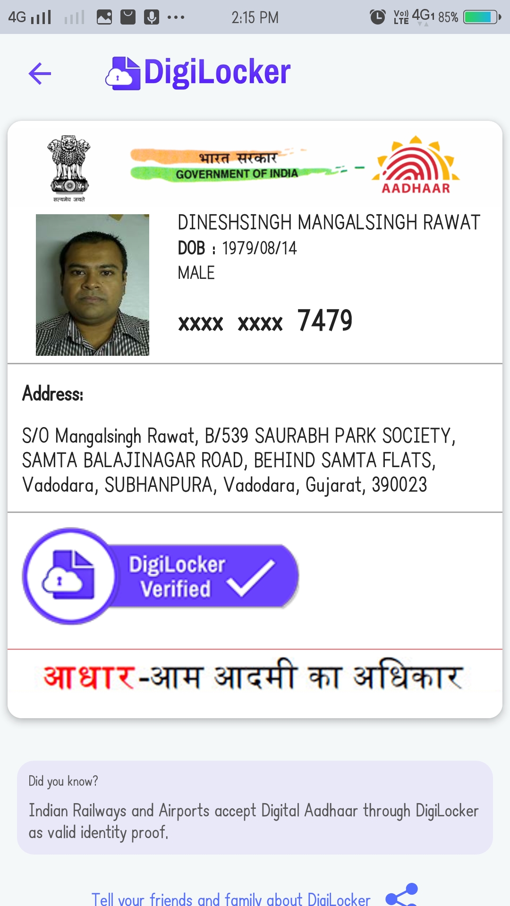Screen dimensions: 510x906
Task: Tap the Hindi Aadhaar slogan banner
Action: (x=252, y=676)
